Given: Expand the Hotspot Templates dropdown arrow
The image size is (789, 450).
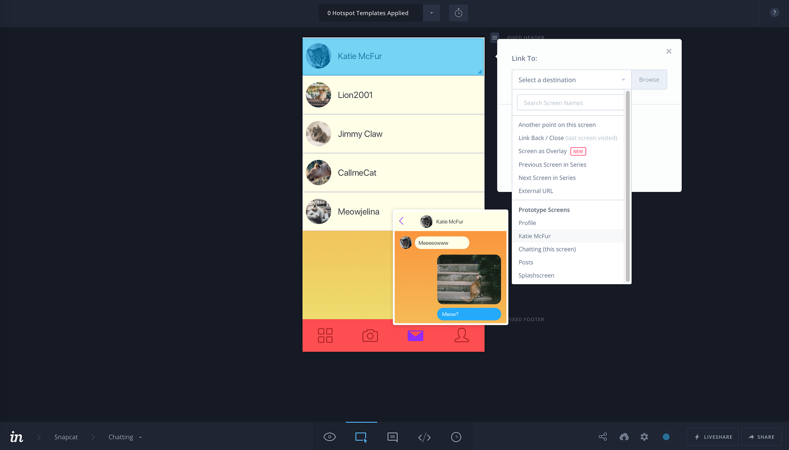Looking at the screenshot, I should point(431,13).
